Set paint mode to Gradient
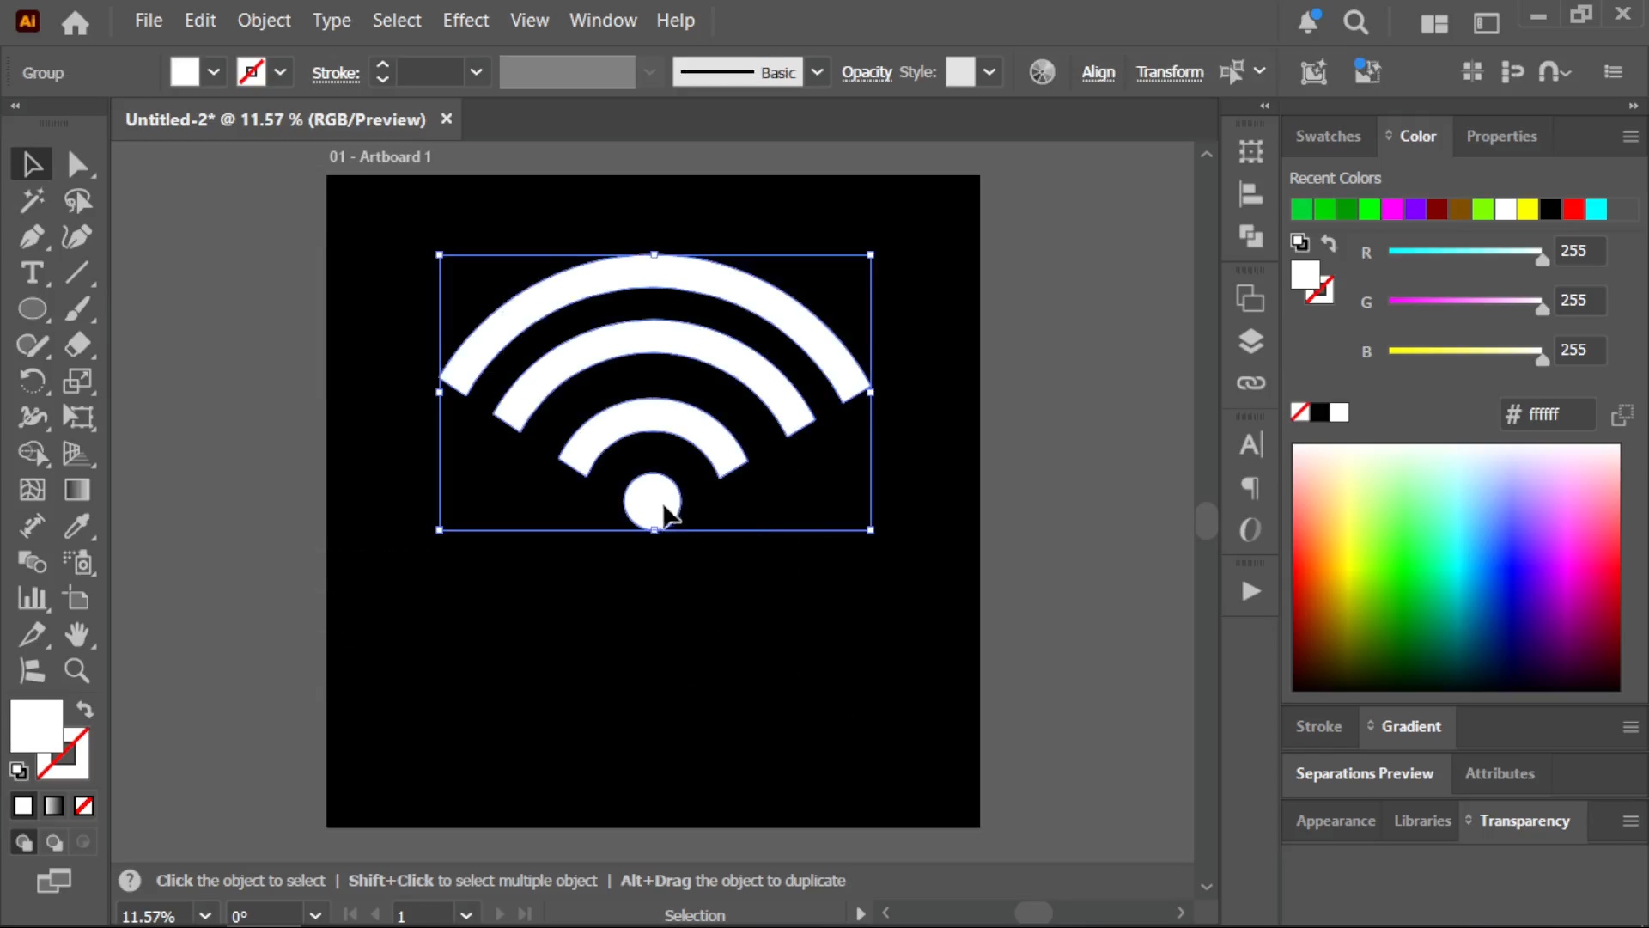1649x928 pixels. 53,806
